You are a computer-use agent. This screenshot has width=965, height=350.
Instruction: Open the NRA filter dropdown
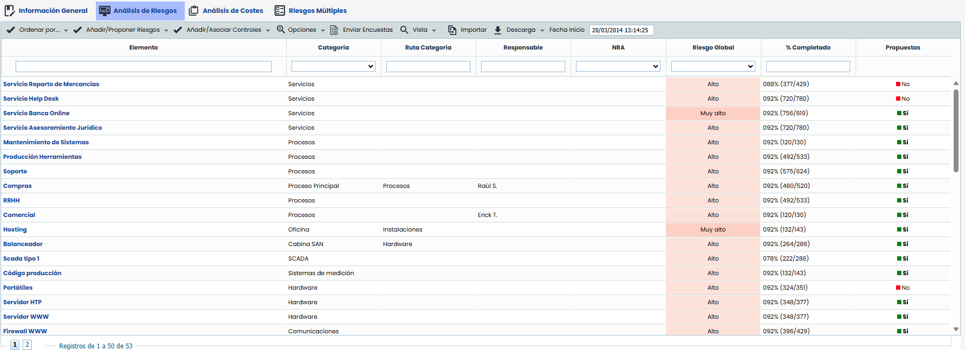click(617, 66)
